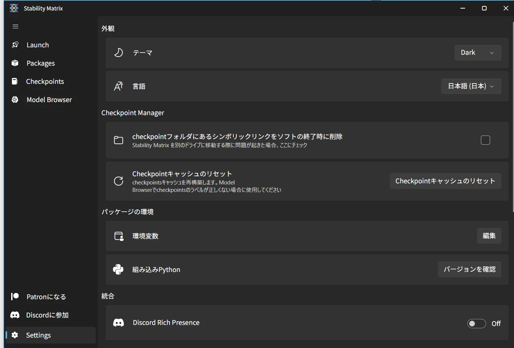Click the 言語 label
Screen dimensions: 514x348
139,86
